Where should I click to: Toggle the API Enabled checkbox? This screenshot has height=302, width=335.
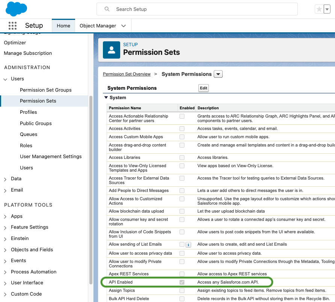pyautogui.click(x=182, y=282)
